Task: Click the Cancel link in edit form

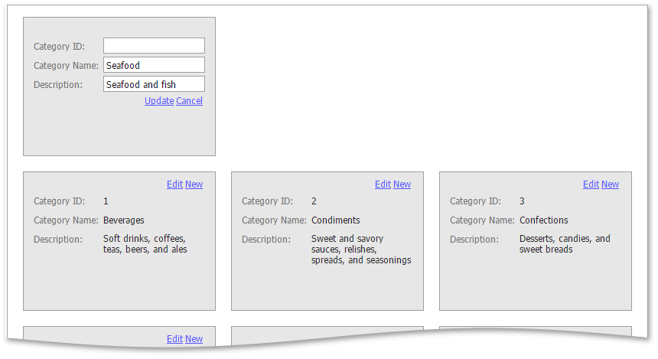Action: (x=189, y=101)
